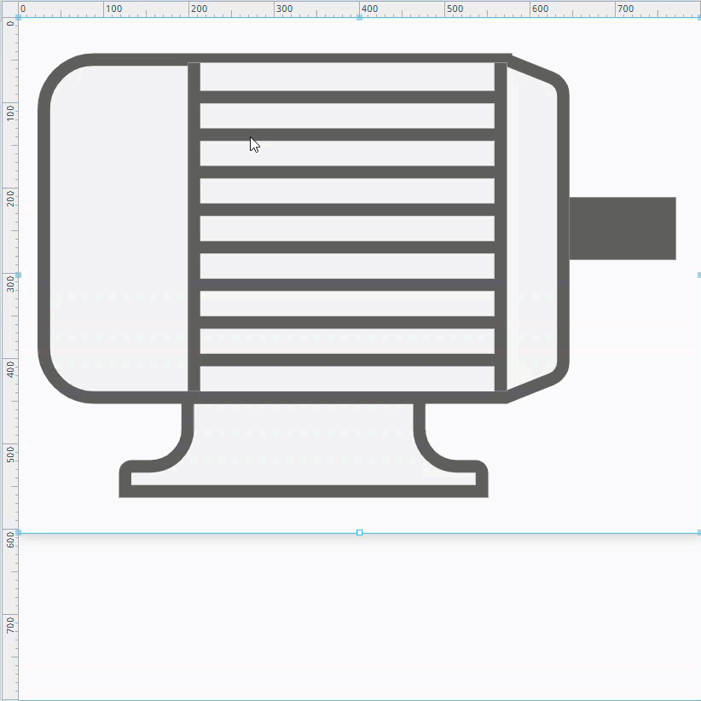The height and width of the screenshot is (701, 701).
Task: Select the topmost horizontal cooling fin bar
Action: tap(347, 97)
